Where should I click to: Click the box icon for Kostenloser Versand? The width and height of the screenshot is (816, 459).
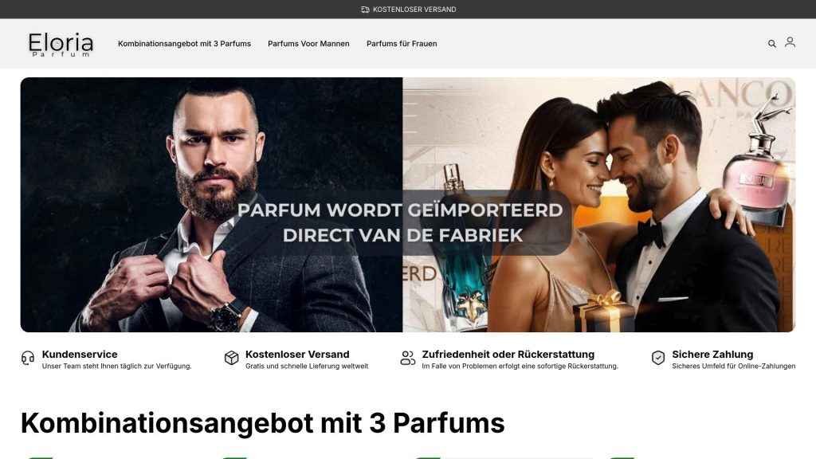232,358
